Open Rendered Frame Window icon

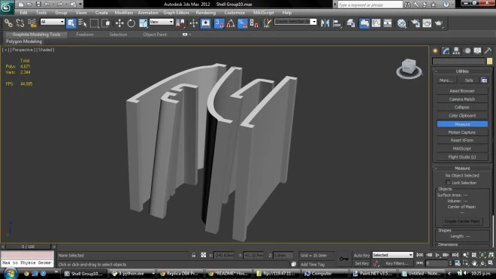pyautogui.click(x=427, y=23)
